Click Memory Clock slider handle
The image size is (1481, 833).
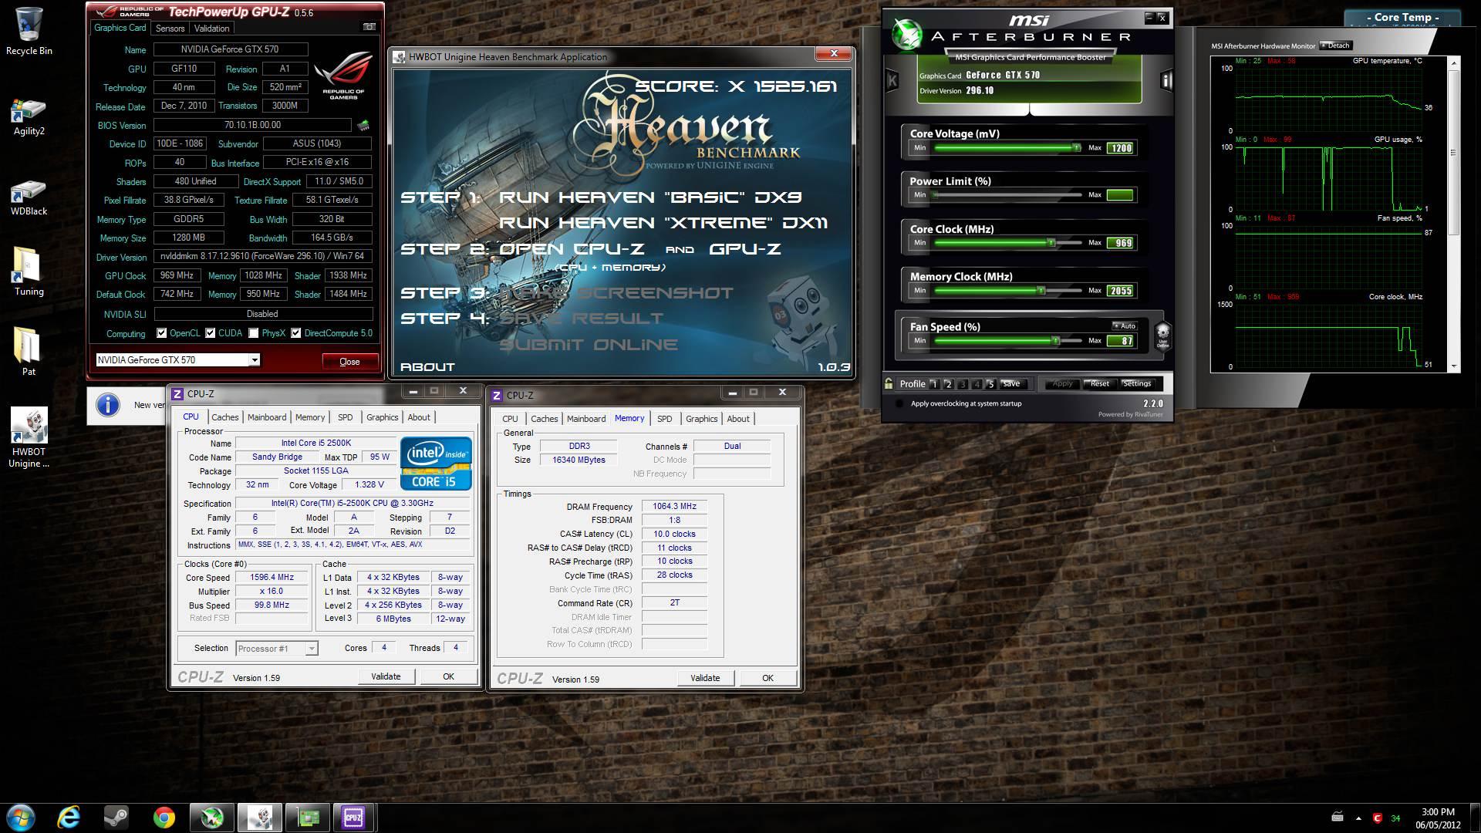1041,290
